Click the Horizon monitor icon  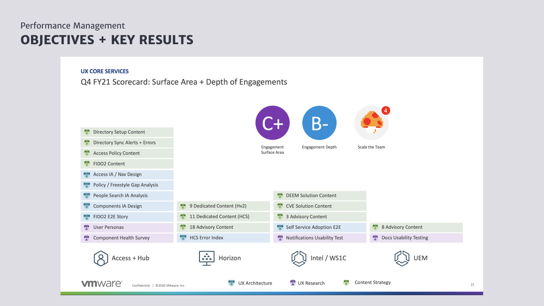[x=207, y=258]
